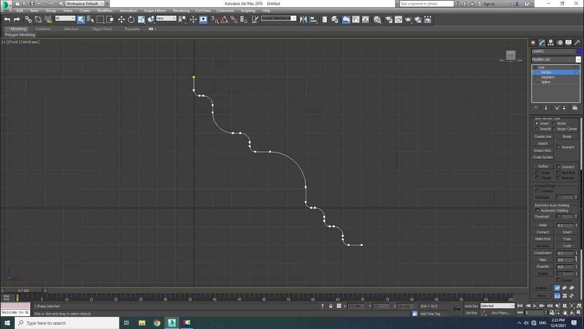Open the selection filter All dropdown

coord(65,19)
